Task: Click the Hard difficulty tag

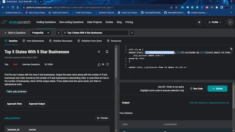Action: point(15,65)
